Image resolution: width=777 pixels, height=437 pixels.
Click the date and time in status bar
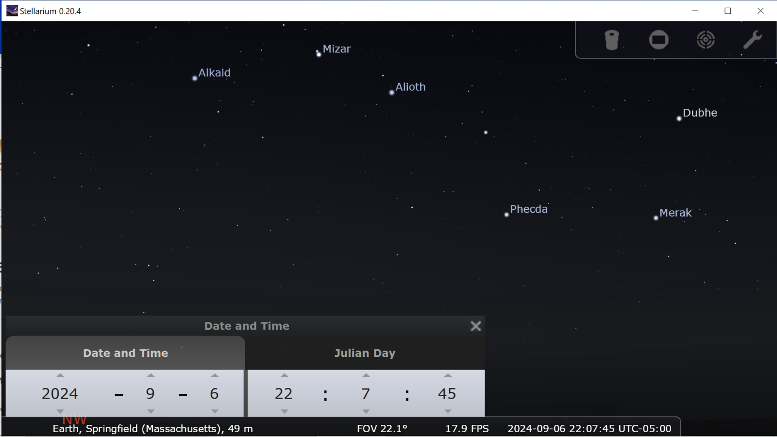[589, 429]
